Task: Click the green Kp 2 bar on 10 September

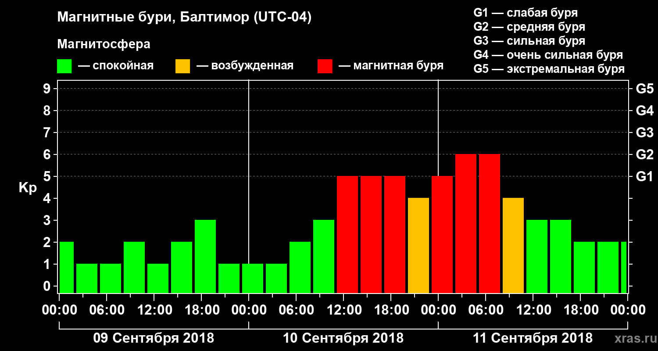Action: coord(300,268)
